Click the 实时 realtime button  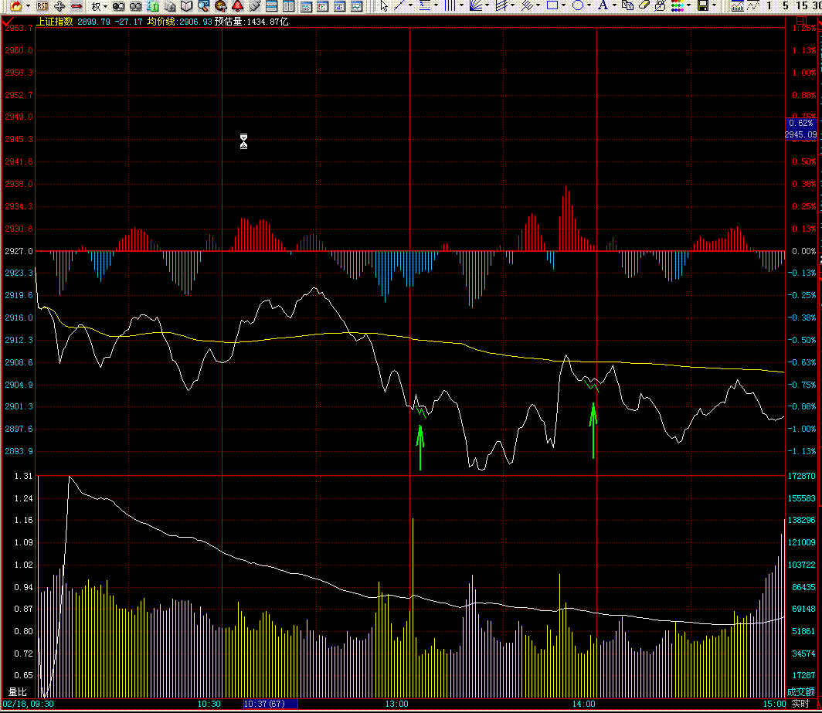point(800,704)
